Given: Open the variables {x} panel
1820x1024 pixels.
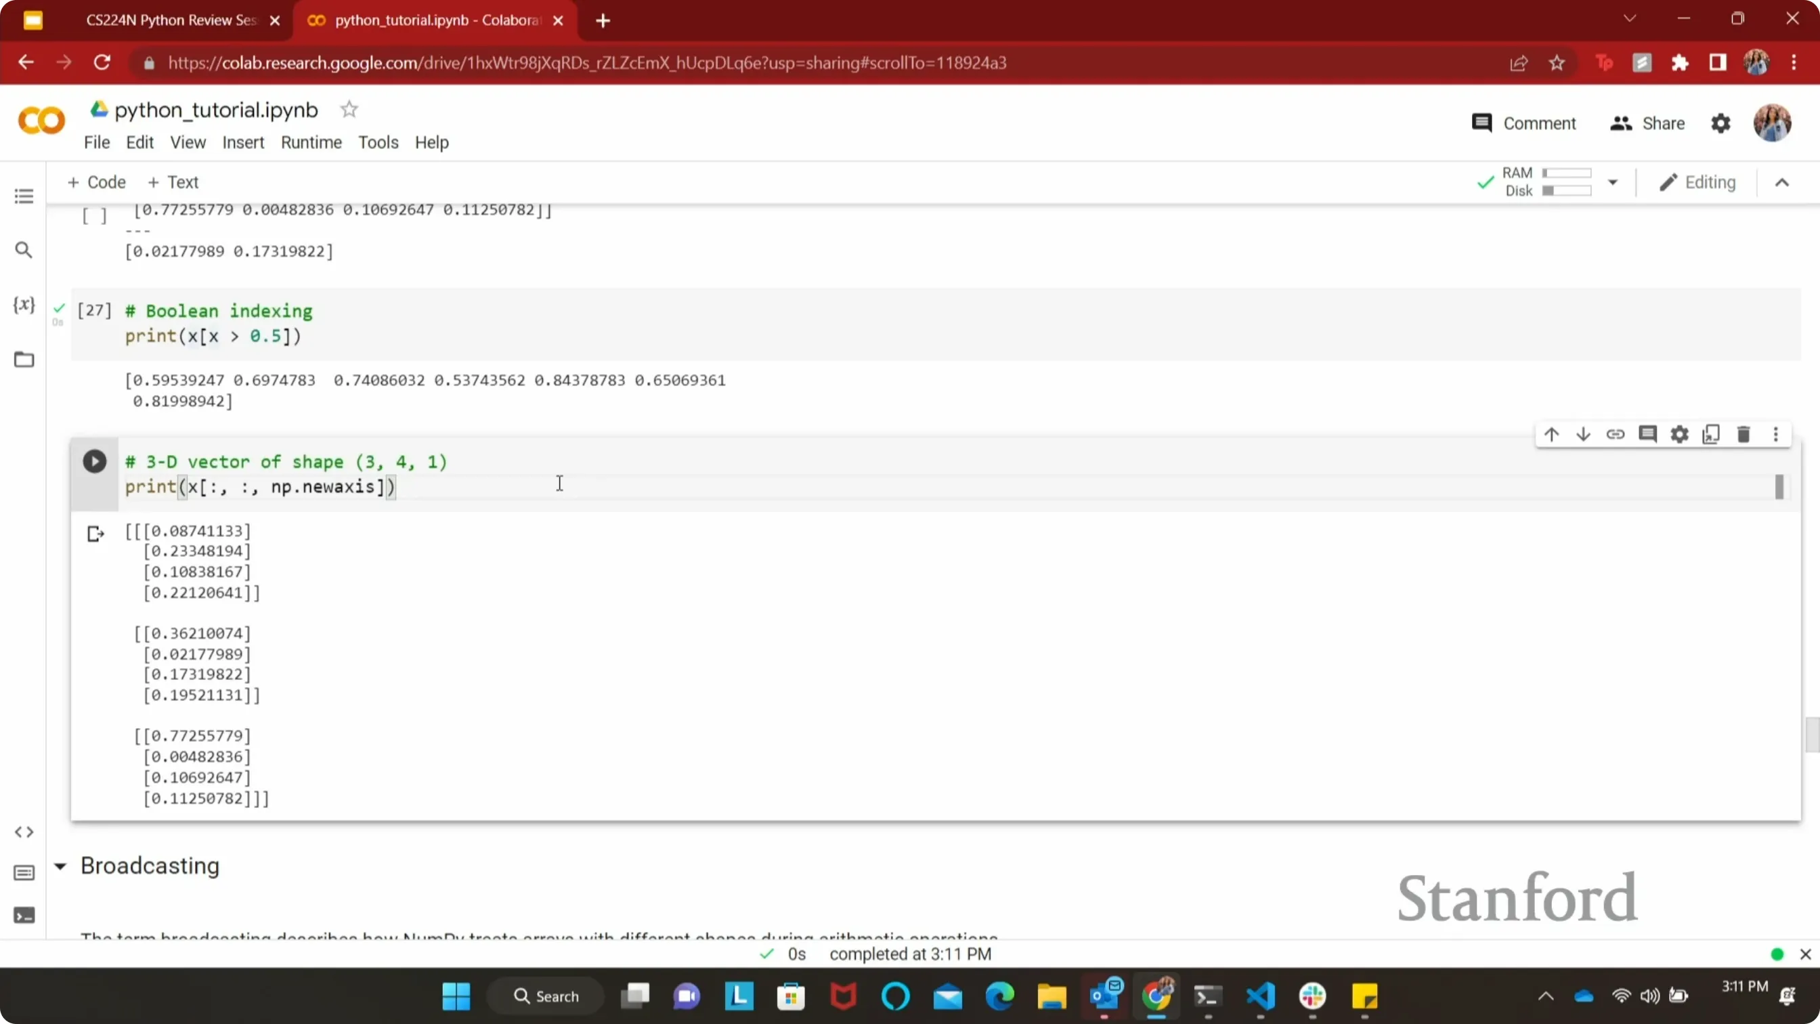Looking at the screenshot, I should [x=24, y=305].
